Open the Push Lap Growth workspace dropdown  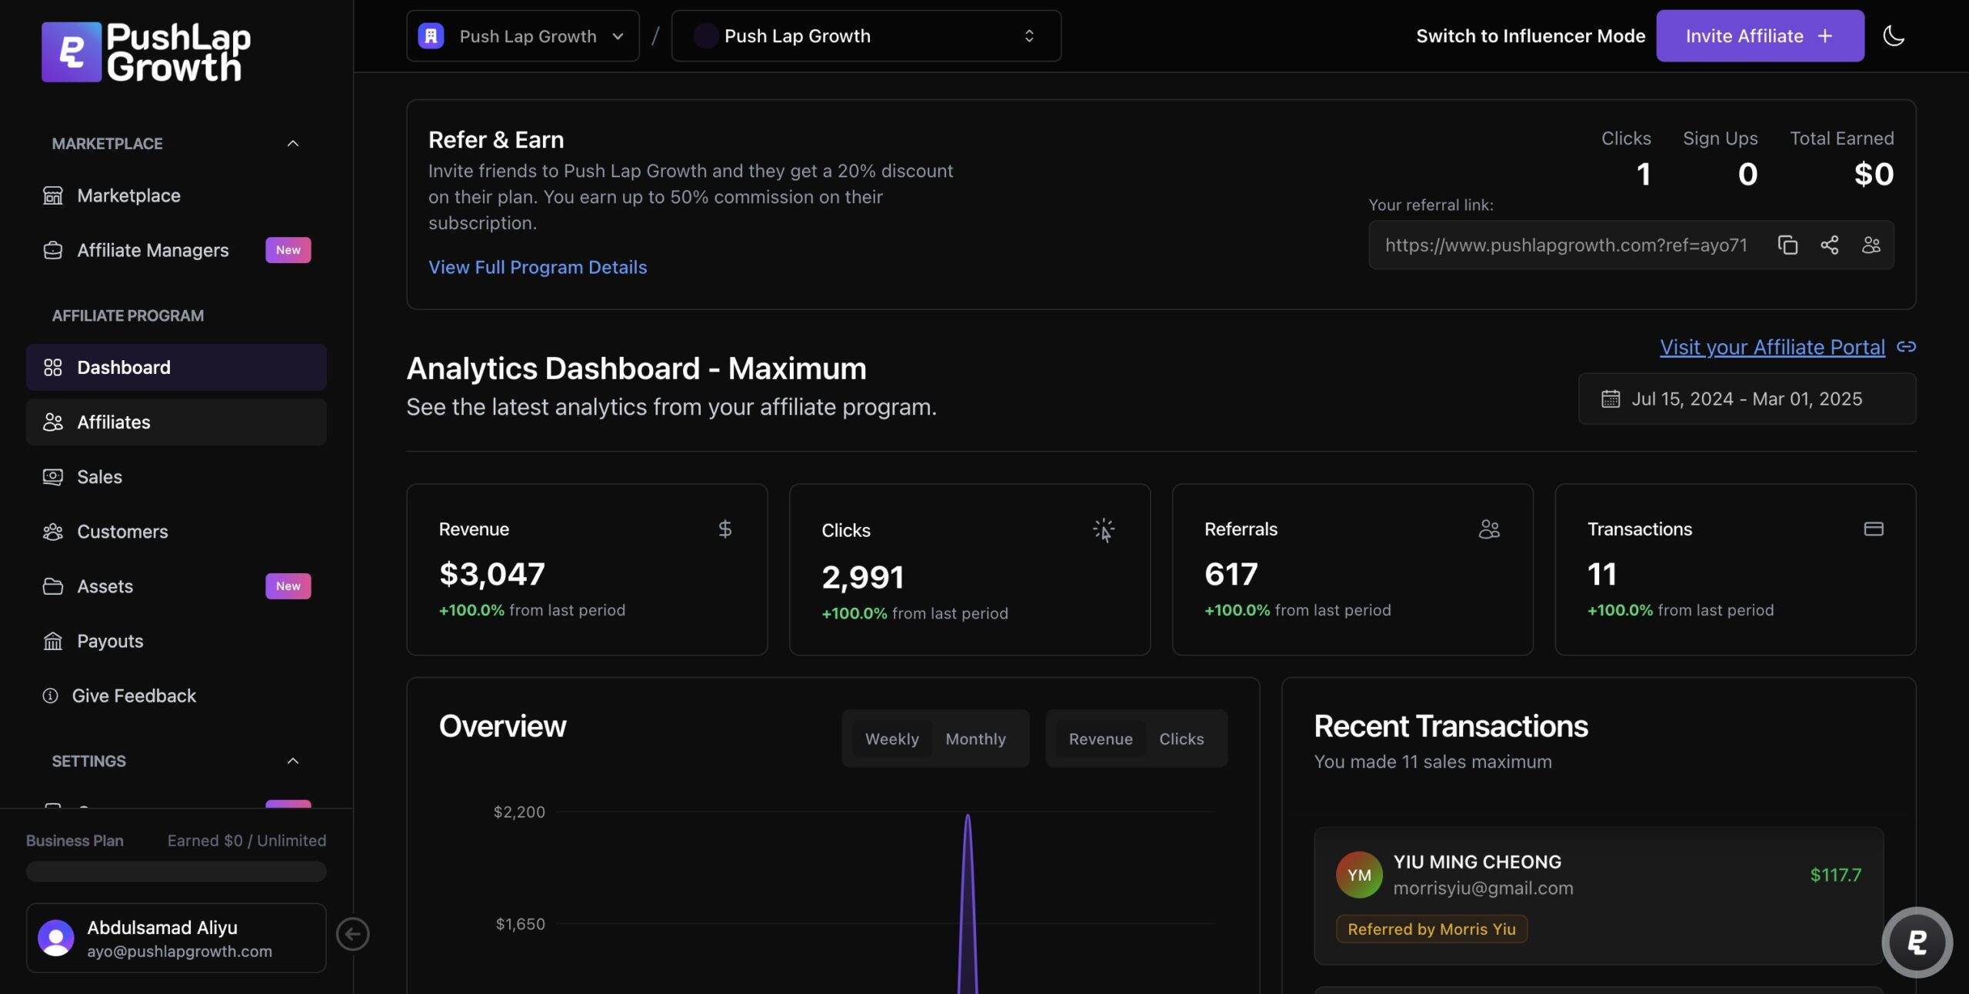point(522,35)
